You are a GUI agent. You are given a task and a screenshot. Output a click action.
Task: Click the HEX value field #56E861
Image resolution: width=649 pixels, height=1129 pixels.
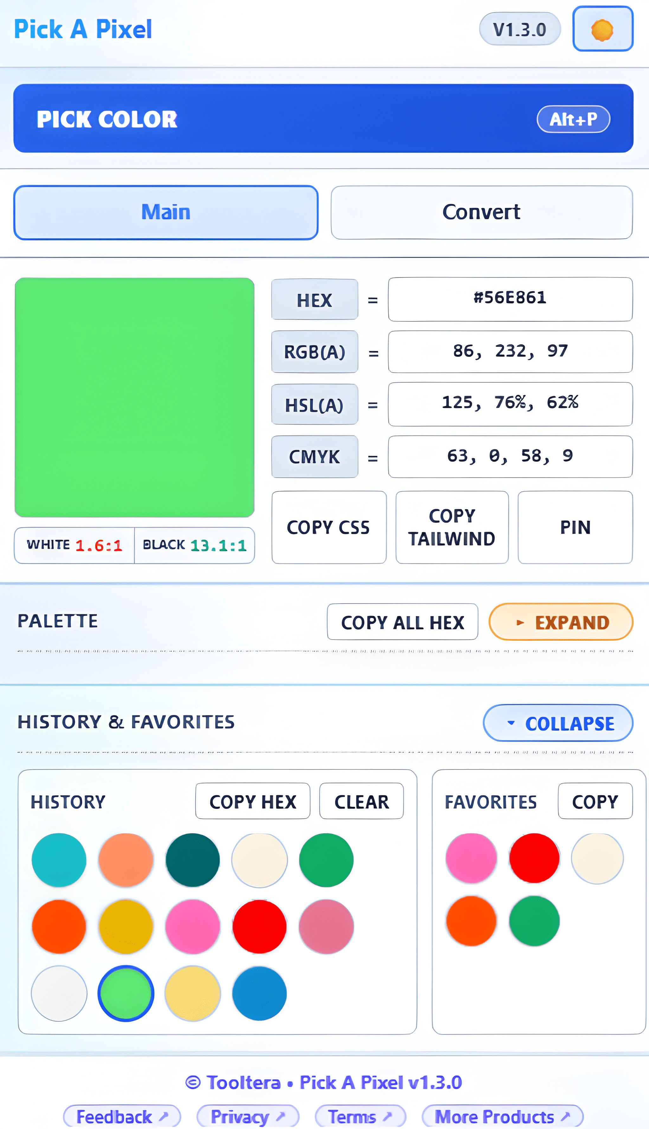[510, 299]
